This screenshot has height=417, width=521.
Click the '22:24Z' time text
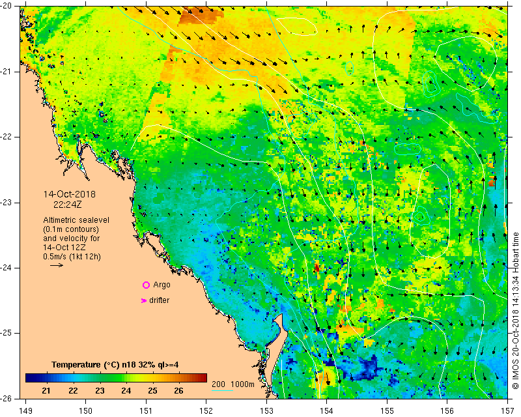click(68, 205)
